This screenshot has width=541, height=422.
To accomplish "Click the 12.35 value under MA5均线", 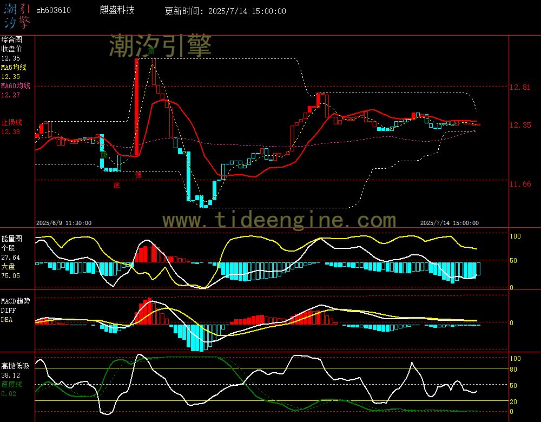I will pos(11,77).
